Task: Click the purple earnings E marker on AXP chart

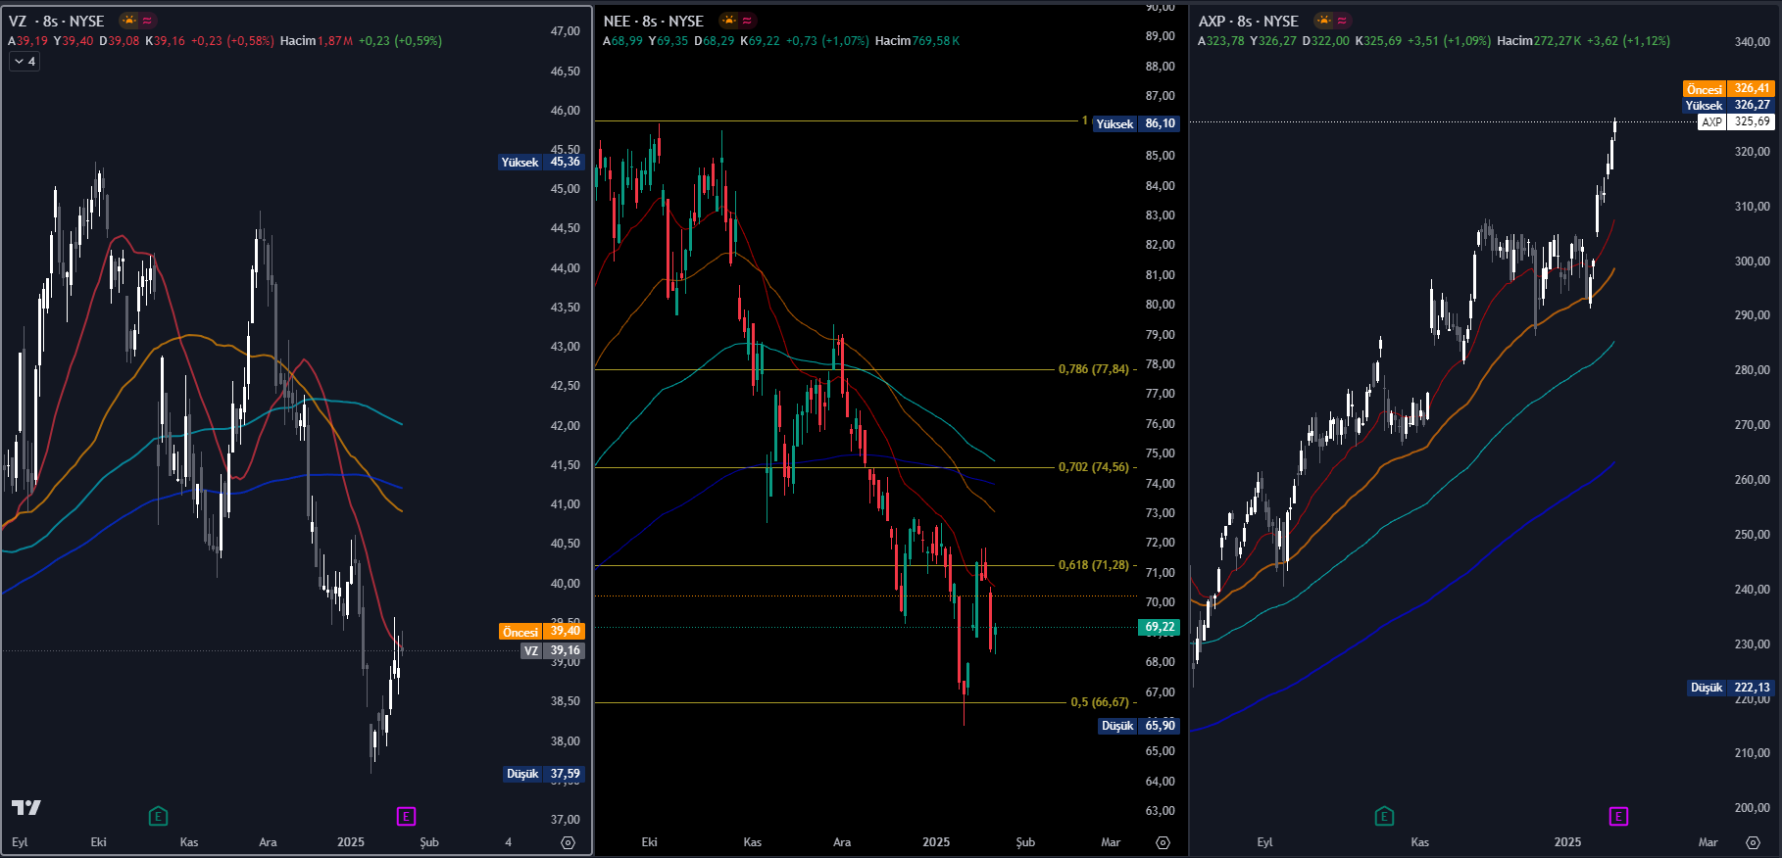Action: pos(1618,816)
